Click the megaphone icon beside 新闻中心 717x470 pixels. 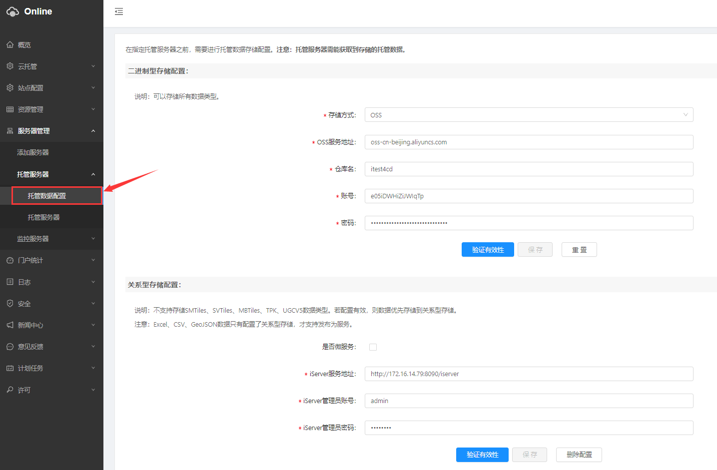coord(10,325)
